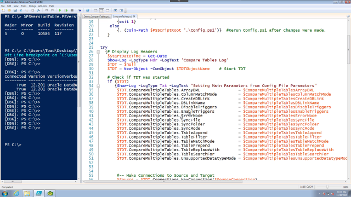Collapse the code block at line 26
This screenshot has height=197, width=351.
tap(98, 52)
